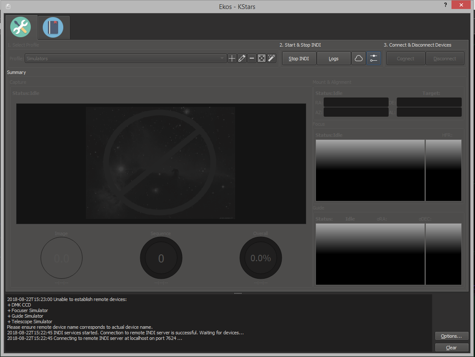Viewport: 475px width, 357px height.
Task: Open the custom drivers dice icon
Action: [262, 59]
